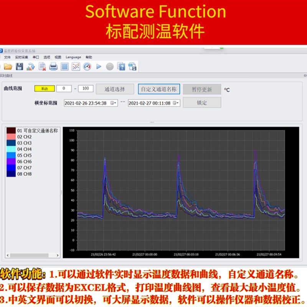This screenshot has width=307, height=307.
Task: Click the start time field 2021-02-26 23:54:38
Action: (x=91, y=103)
